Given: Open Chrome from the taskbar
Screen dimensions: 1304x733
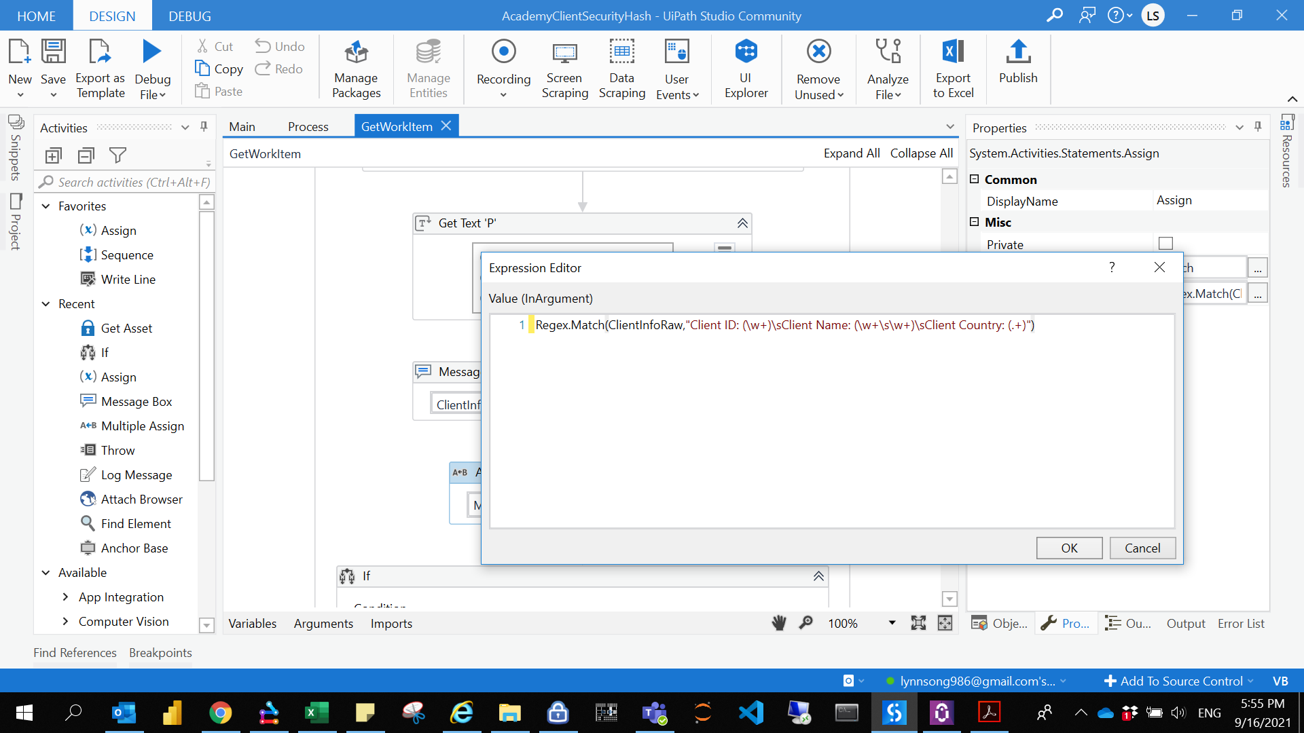Looking at the screenshot, I should pyautogui.click(x=220, y=713).
